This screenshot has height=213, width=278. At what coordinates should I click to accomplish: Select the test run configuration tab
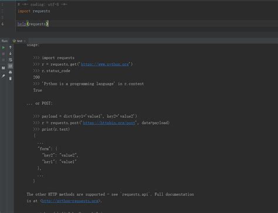[x=18, y=41]
